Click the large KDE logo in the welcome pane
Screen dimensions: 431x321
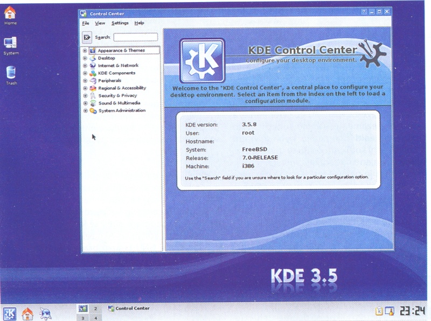point(202,60)
